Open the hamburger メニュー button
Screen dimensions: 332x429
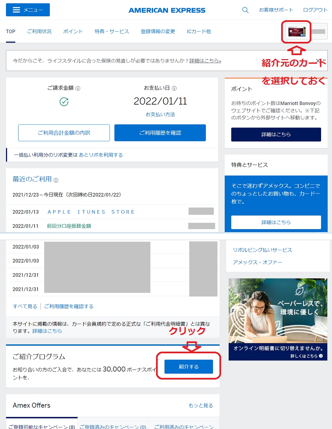28,10
